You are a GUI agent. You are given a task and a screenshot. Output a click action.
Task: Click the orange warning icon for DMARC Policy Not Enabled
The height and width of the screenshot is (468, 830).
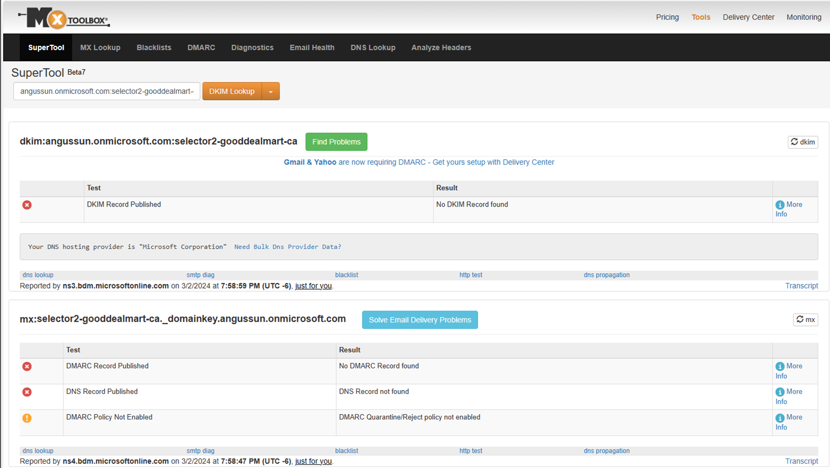pyautogui.click(x=27, y=418)
